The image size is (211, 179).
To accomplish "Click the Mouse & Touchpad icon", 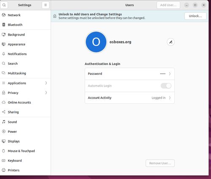I will pos(4,151).
